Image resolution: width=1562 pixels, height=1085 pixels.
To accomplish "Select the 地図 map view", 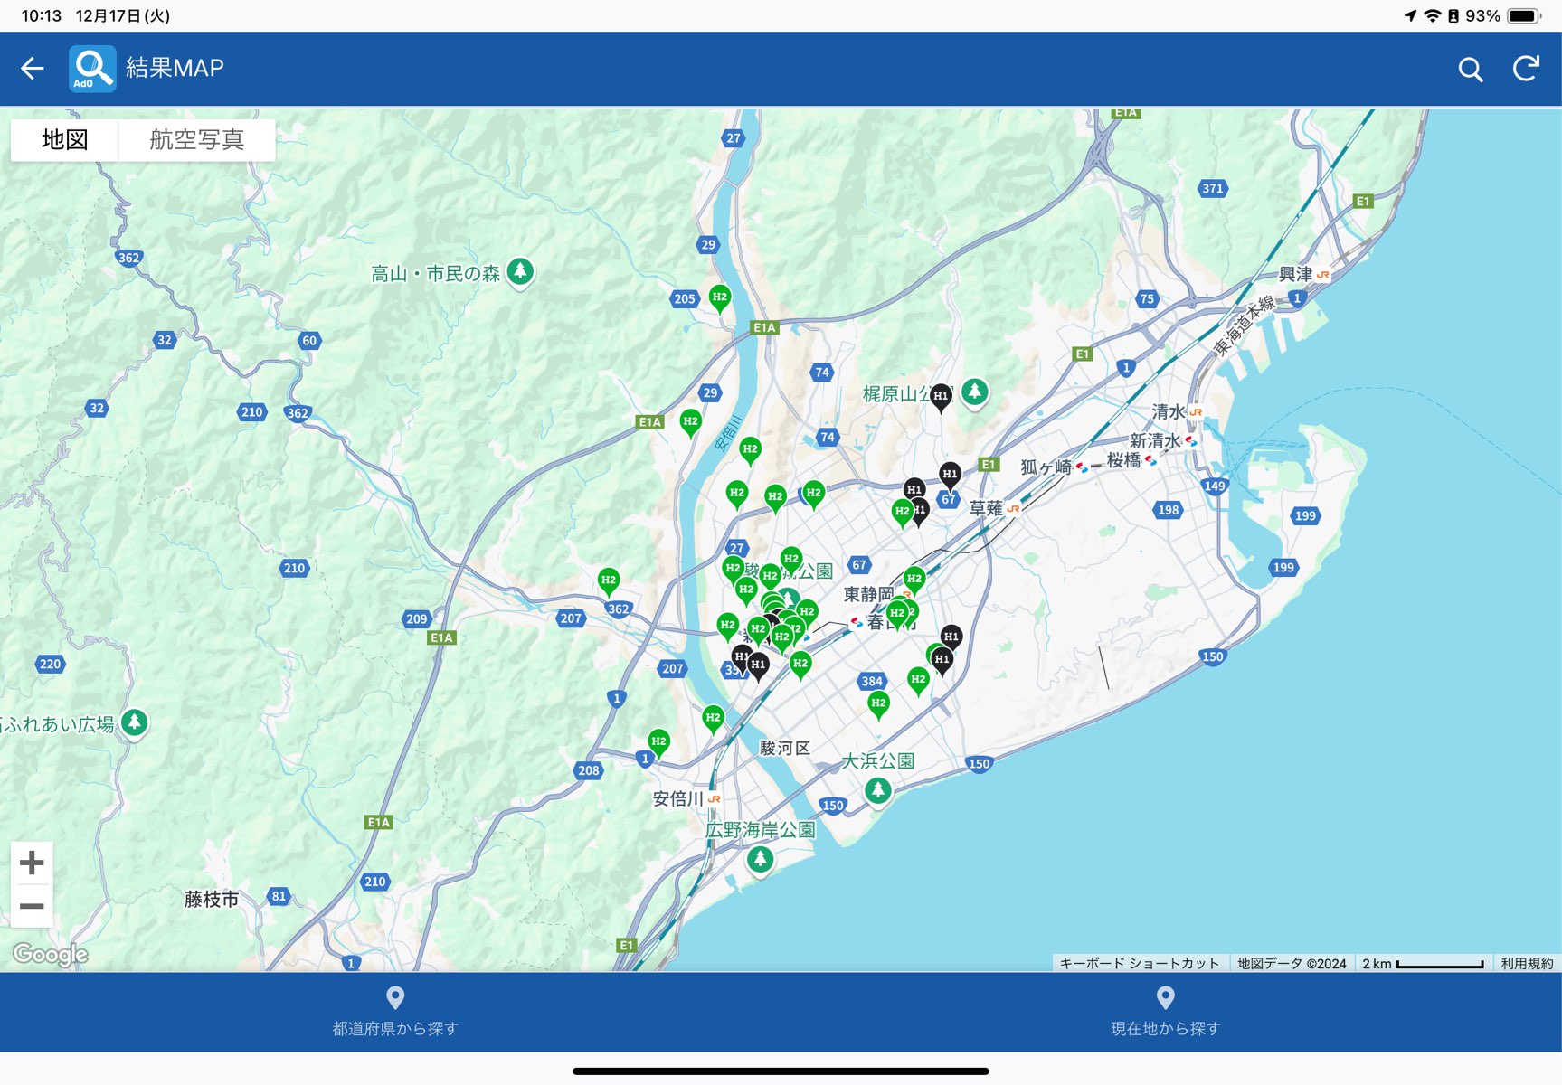I will [x=65, y=140].
